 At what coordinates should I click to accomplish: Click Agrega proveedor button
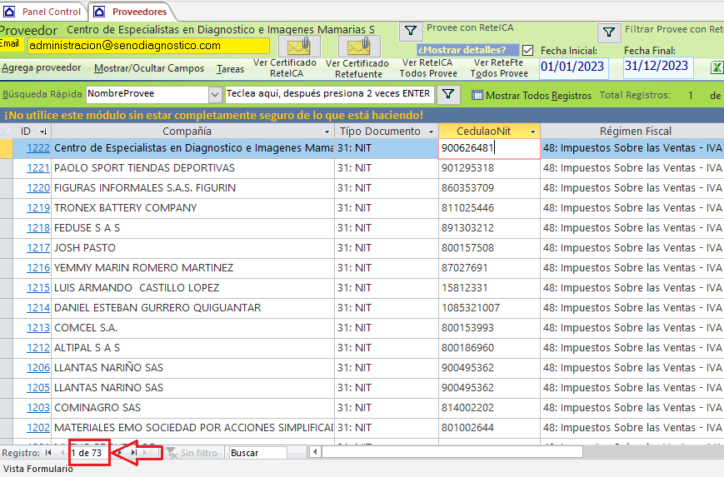(42, 68)
